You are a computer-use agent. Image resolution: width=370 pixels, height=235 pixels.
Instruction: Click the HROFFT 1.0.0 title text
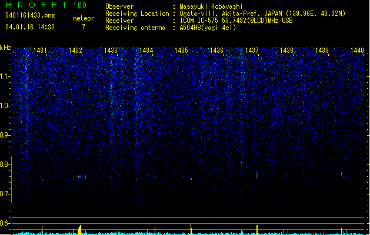pyautogui.click(x=46, y=5)
